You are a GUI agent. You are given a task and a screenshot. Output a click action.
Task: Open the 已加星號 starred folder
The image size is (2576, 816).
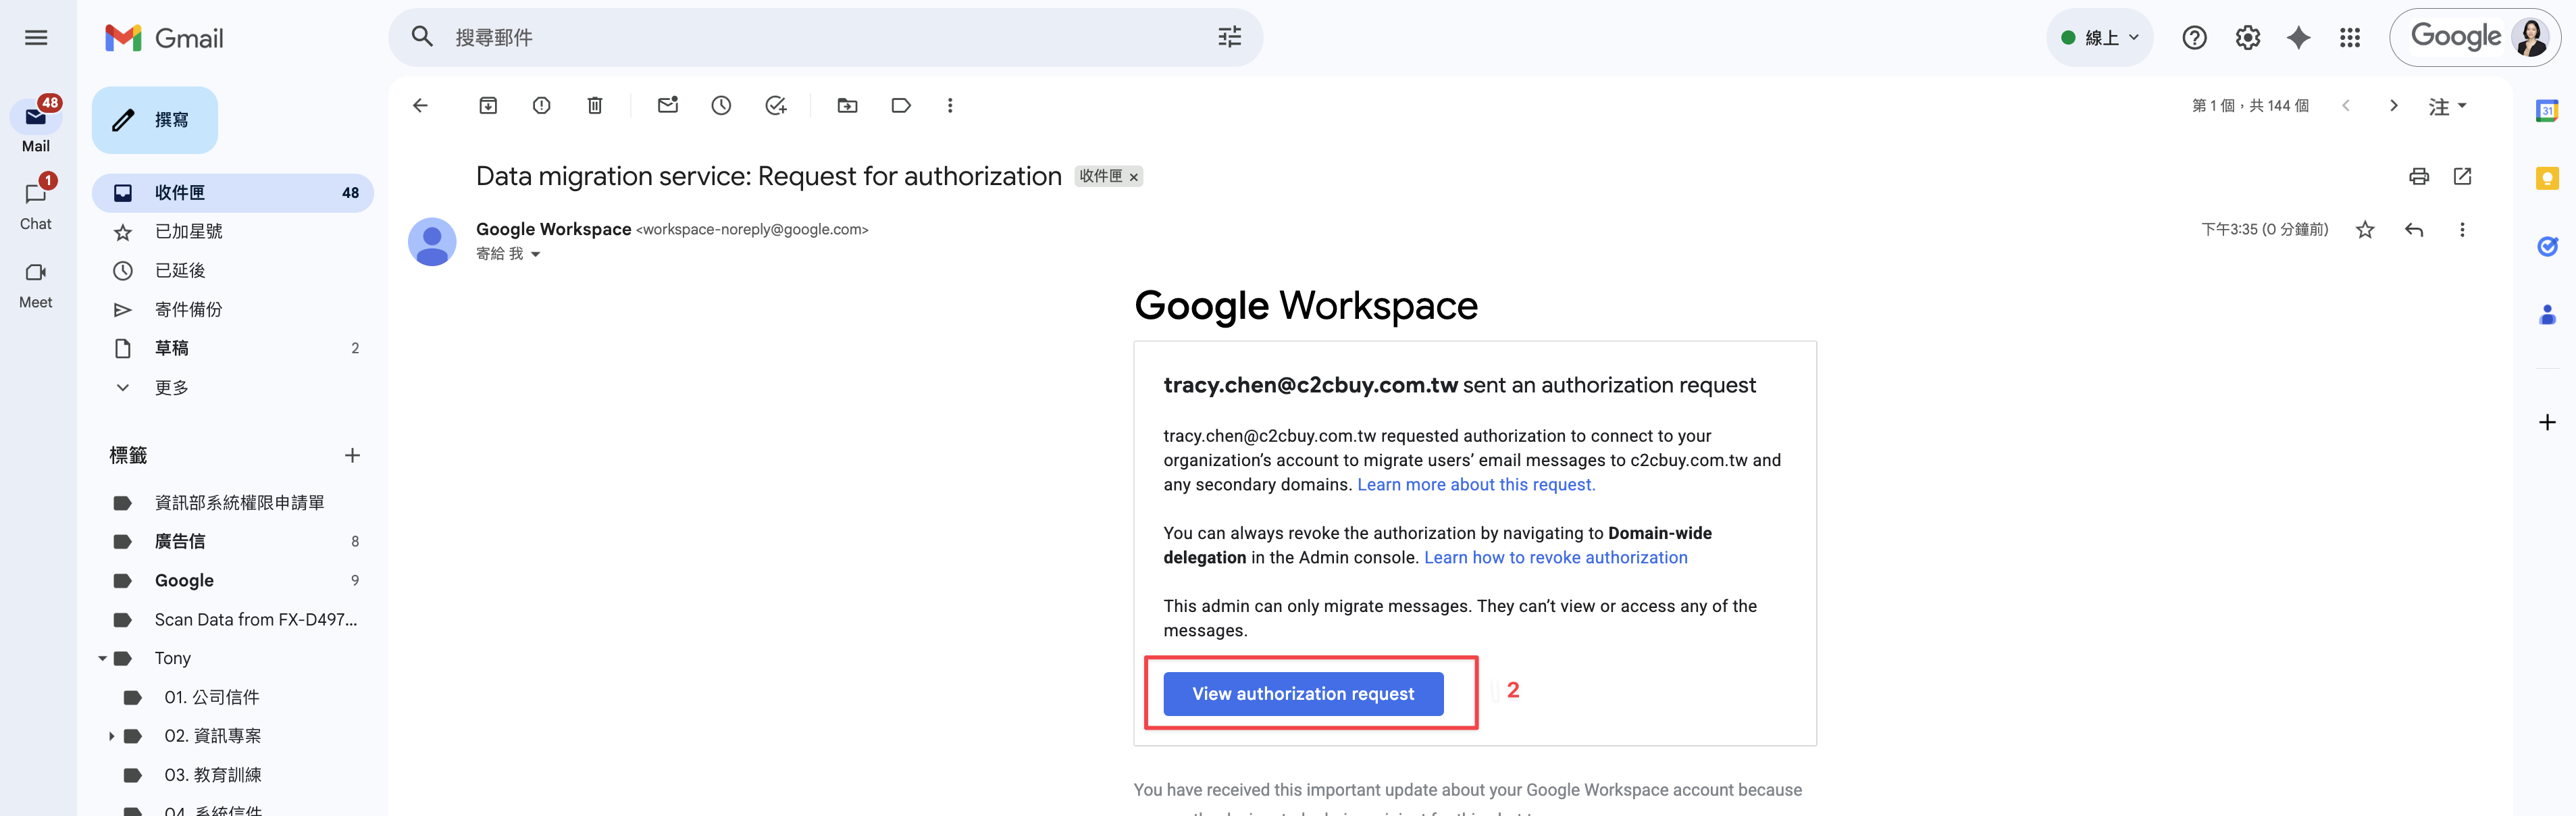[x=233, y=232]
